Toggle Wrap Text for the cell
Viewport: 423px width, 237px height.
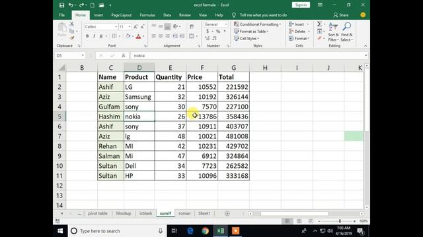[x=192, y=26]
